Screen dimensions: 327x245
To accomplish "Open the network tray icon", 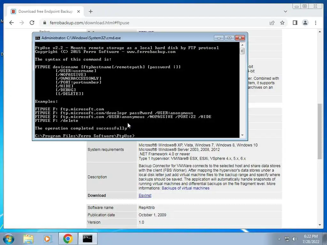I will tap(287, 239).
